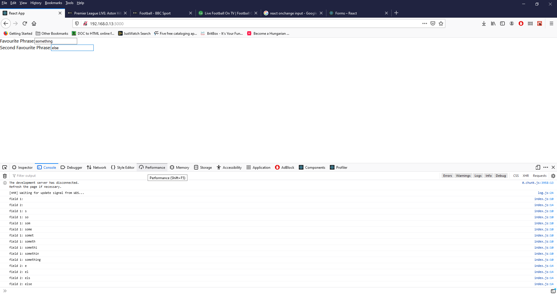
Task: Open the Network devtools tab
Action: click(x=97, y=167)
